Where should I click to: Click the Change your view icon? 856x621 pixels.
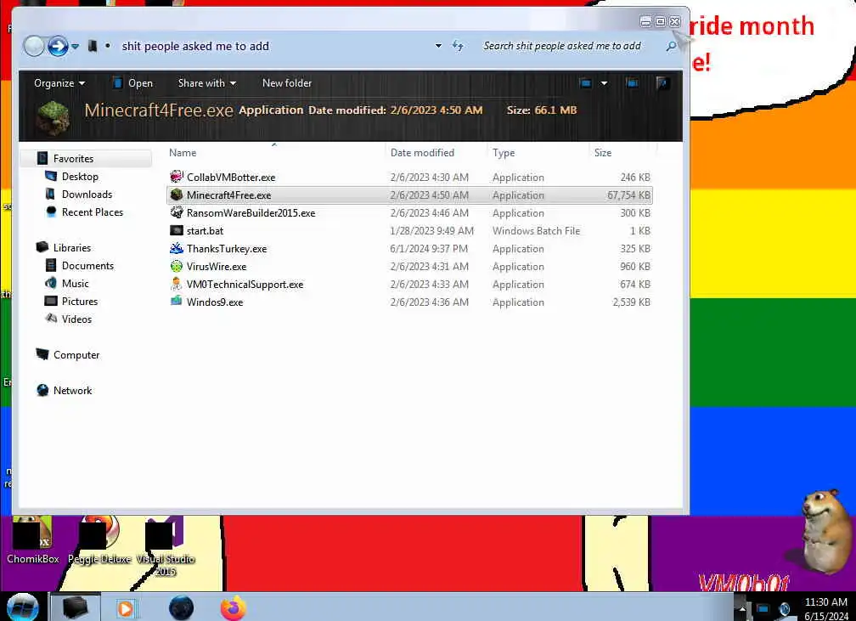point(586,83)
